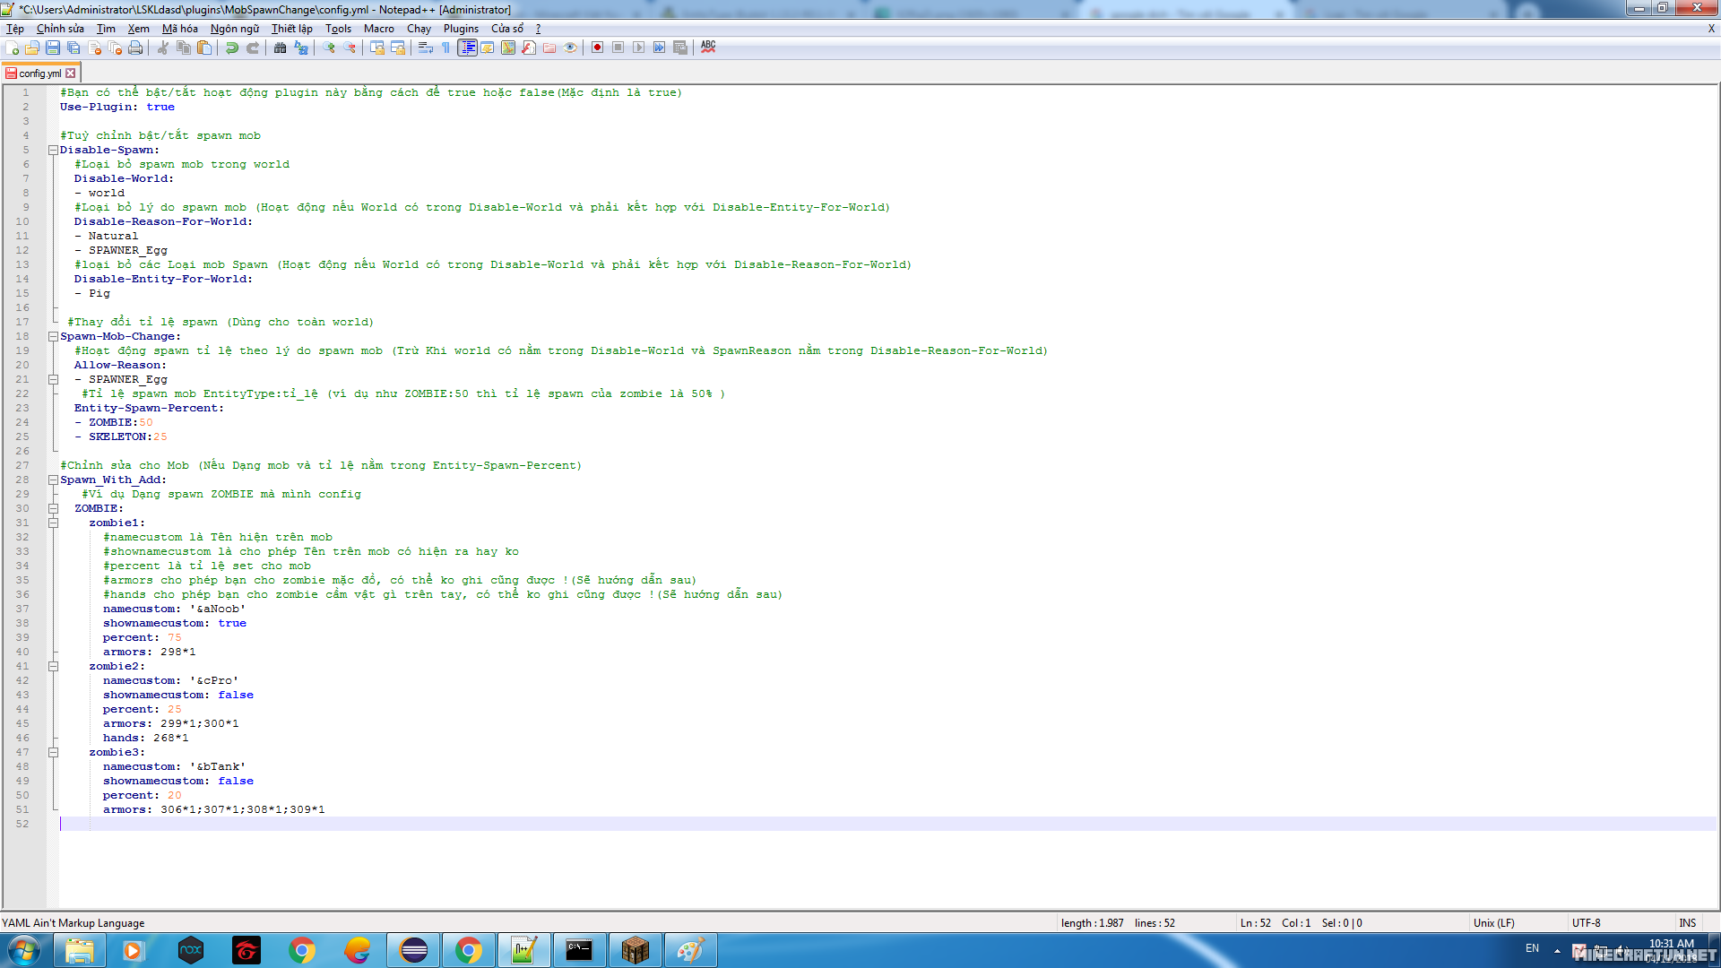Toggle the Indent guide toolbar button
The height and width of the screenshot is (968, 1721).
click(x=467, y=48)
